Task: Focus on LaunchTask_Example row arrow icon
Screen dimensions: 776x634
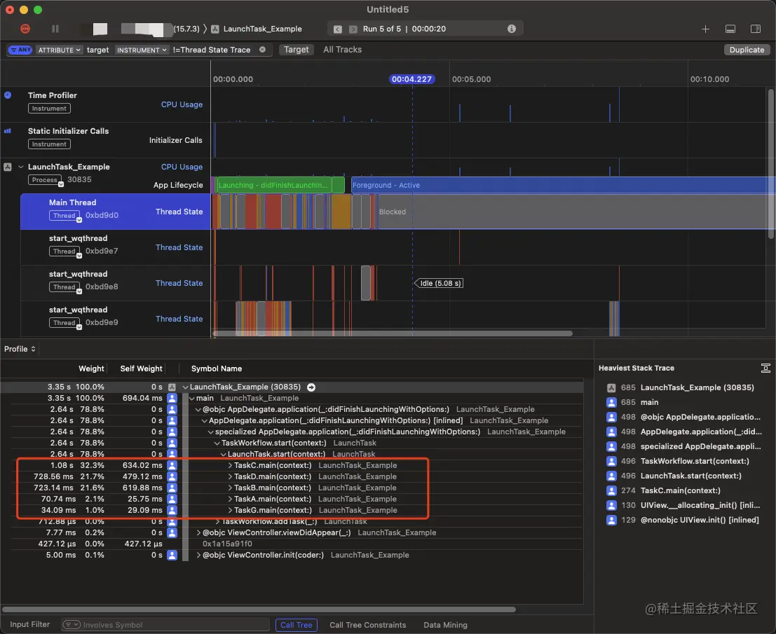Action: [x=311, y=387]
